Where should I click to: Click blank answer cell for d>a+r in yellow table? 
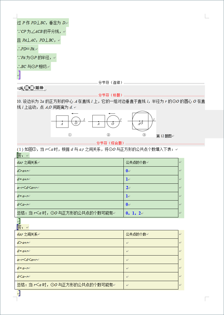pyautogui.click(x=151, y=243)
